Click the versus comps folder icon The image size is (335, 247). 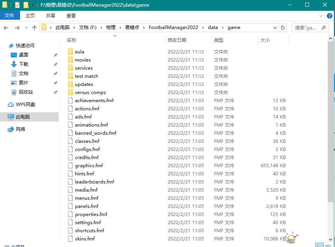pos(70,92)
